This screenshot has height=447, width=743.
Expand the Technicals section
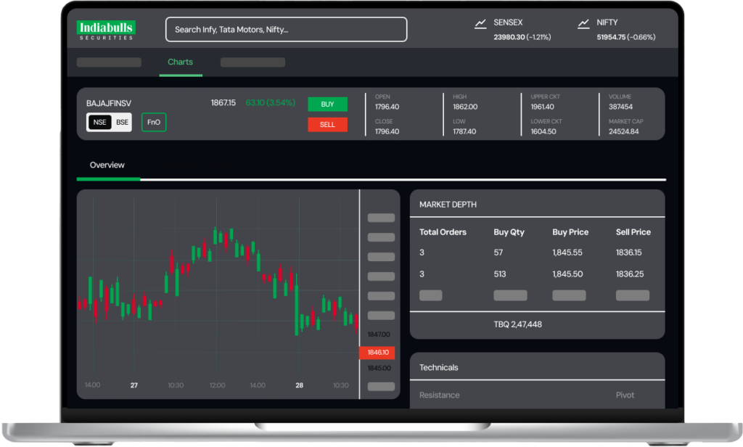439,368
